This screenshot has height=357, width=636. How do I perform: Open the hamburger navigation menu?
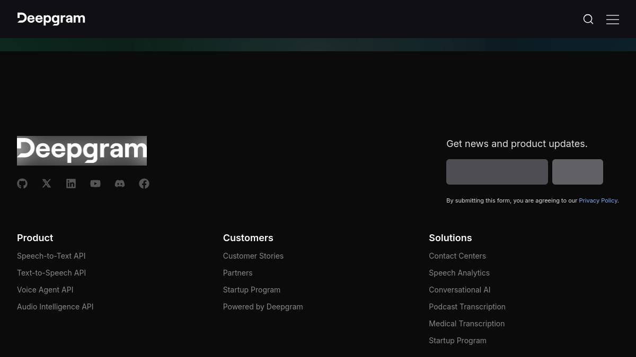(x=613, y=19)
